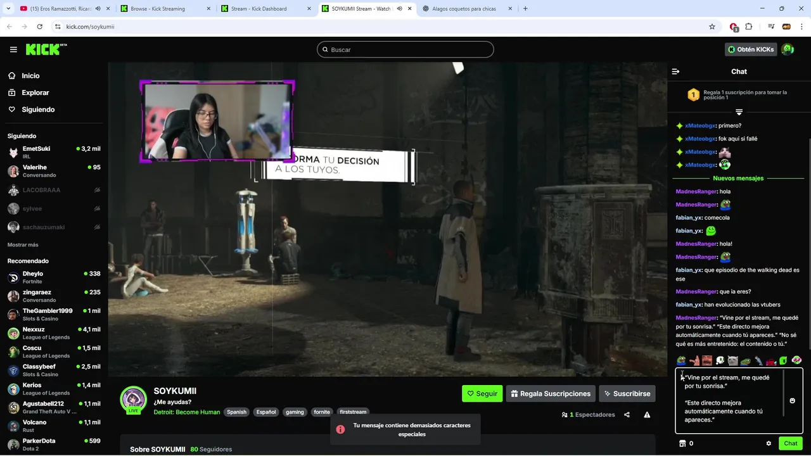Open browser extensions puzzle icon
This screenshot has height=456, width=811.
click(749, 27)
